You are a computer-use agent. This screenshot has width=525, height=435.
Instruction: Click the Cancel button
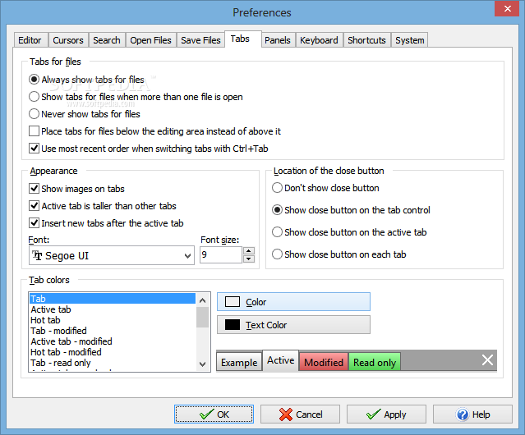click(x=300, y=414)
